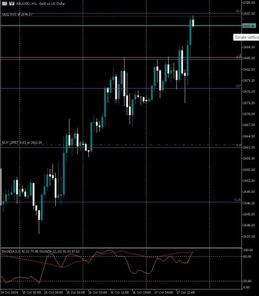Click the 2658.30 price scale label
Screen dimensions: 259x296
coord(249,158)
